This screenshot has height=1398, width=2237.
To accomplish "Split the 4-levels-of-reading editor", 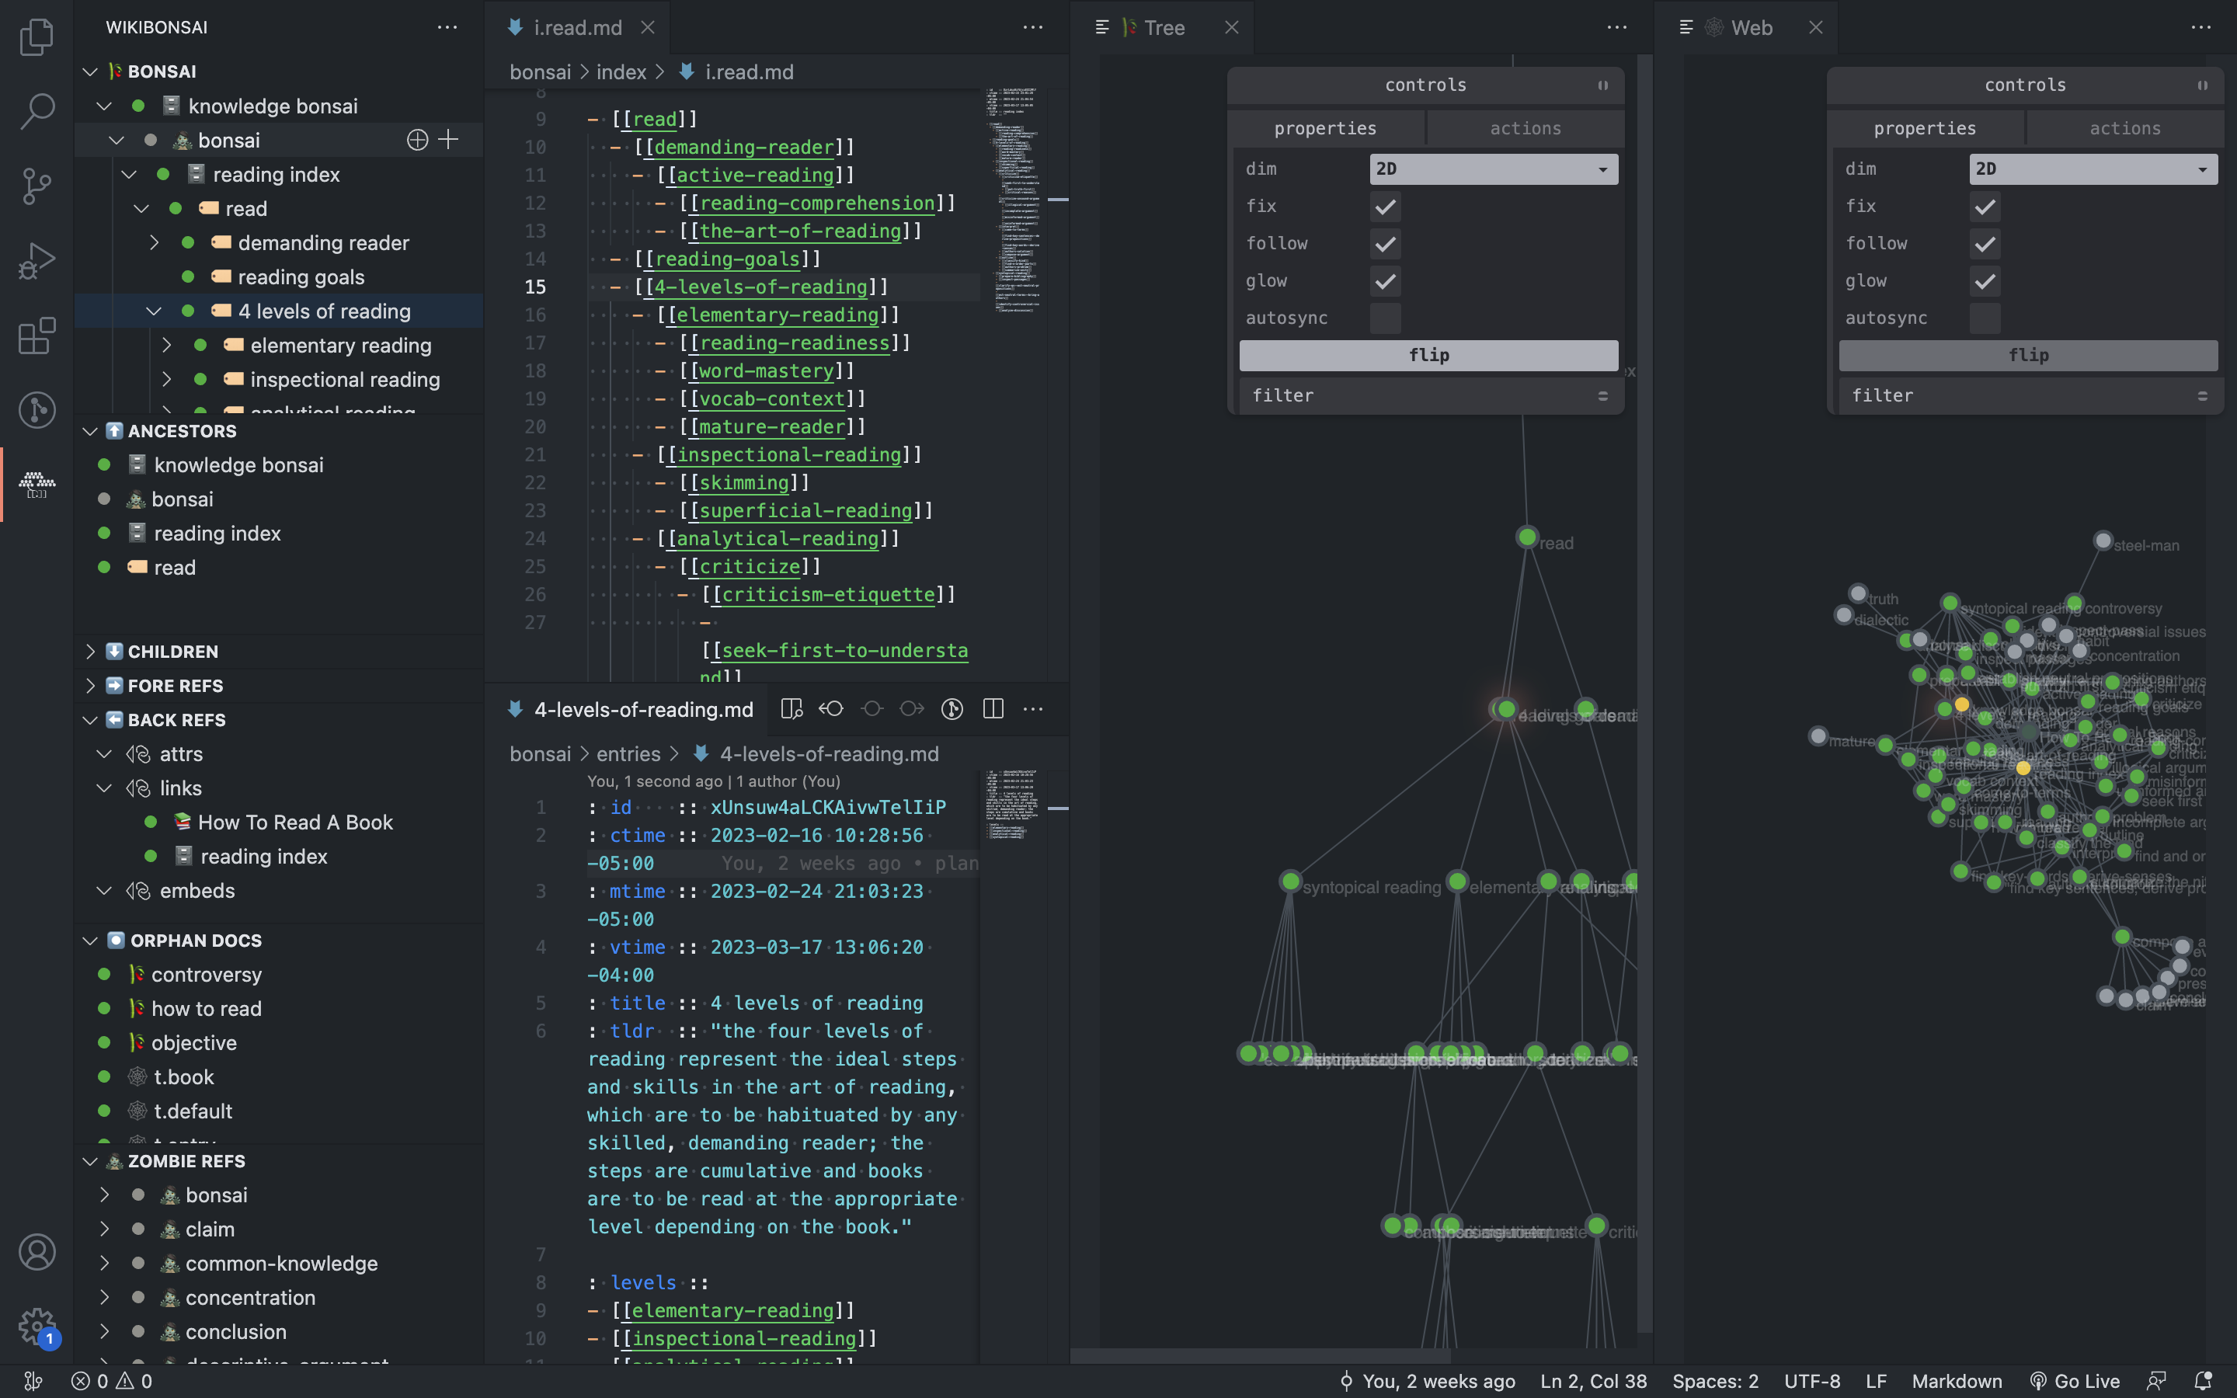I will click(x=993, y=708).
